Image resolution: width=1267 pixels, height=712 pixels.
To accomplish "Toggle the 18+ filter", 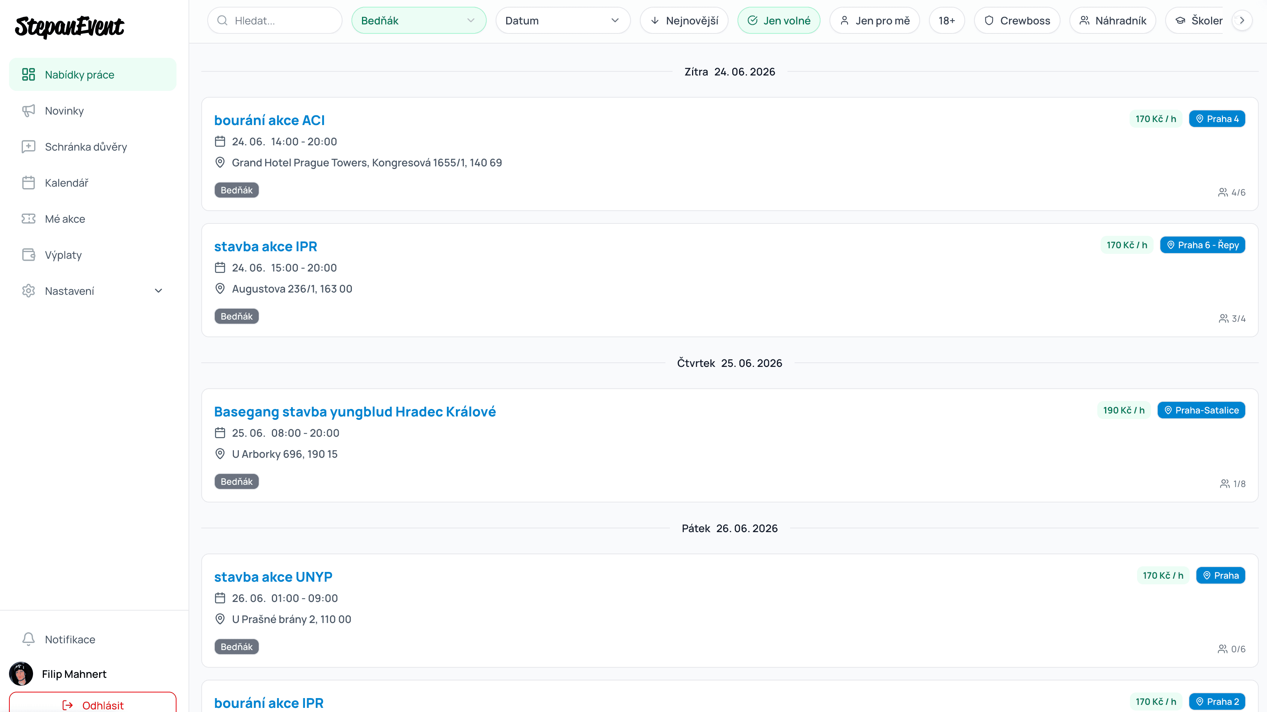I will (947, 21).
